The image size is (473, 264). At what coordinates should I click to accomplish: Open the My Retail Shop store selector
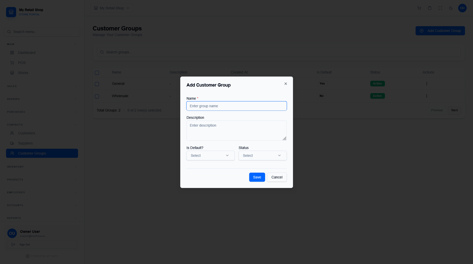112,8
